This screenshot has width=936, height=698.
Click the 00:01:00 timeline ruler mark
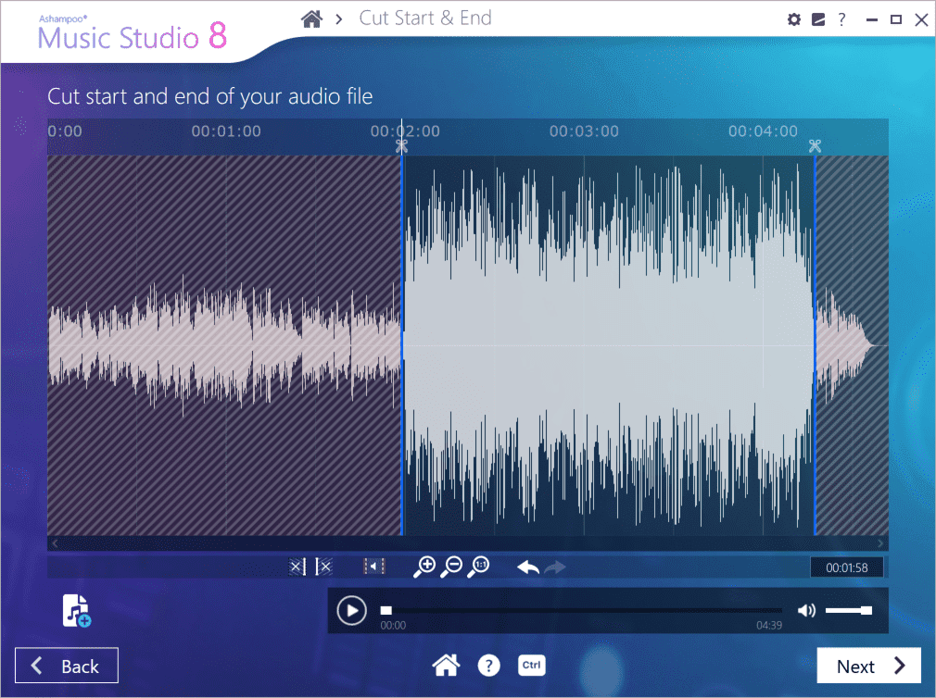tap(226, 131)
